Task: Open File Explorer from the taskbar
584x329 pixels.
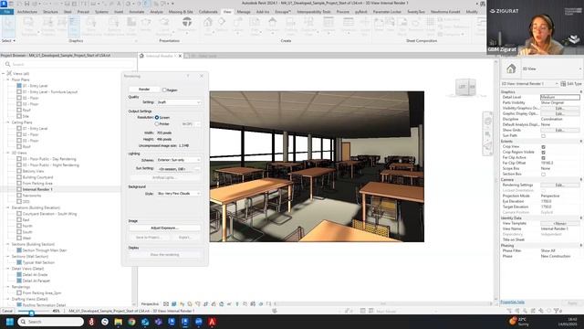Action: click(x=119, y=322)
